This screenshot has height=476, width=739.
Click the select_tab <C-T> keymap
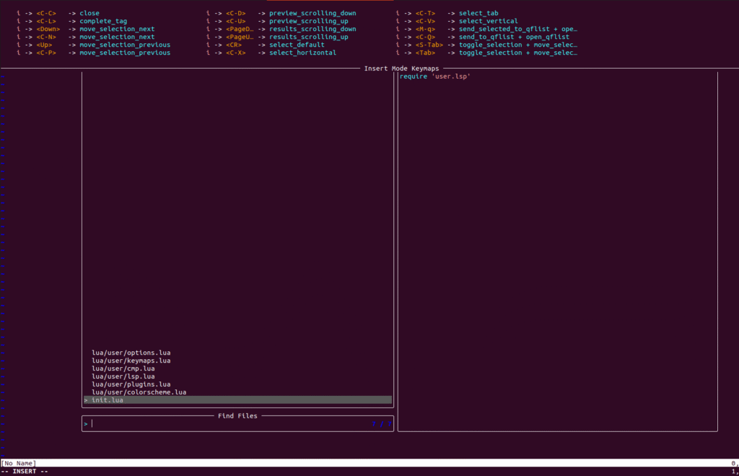pos(478,14)
